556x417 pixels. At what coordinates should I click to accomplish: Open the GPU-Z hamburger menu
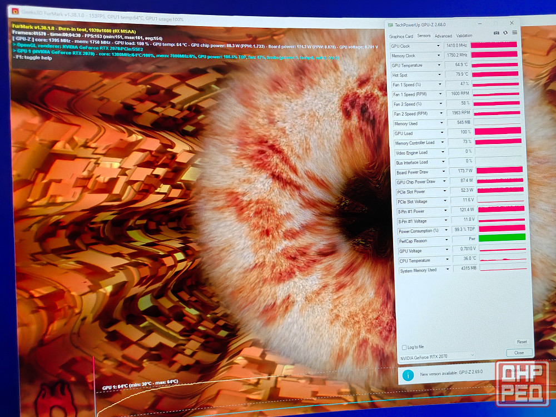click(514, 33)
